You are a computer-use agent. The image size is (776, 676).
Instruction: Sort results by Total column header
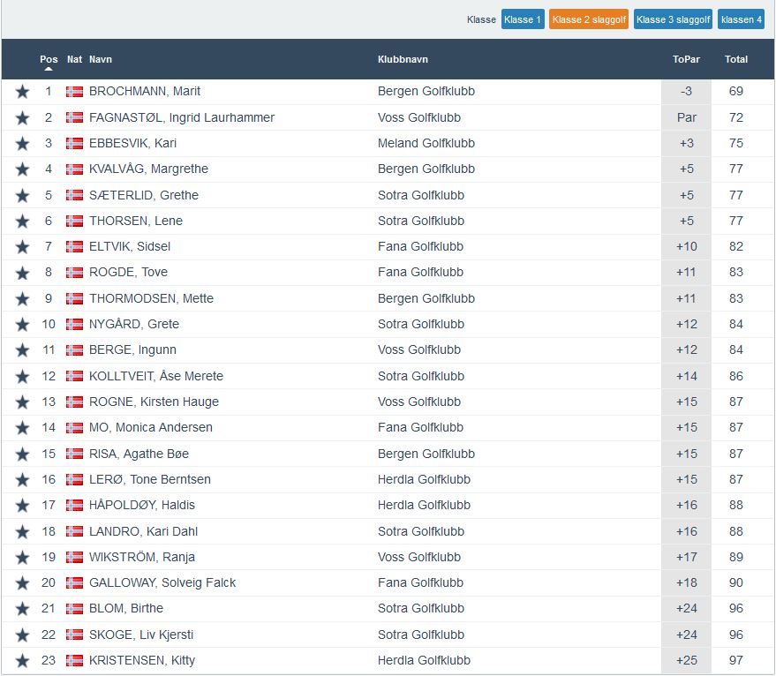pyautogui.click(x=735, y=60)
